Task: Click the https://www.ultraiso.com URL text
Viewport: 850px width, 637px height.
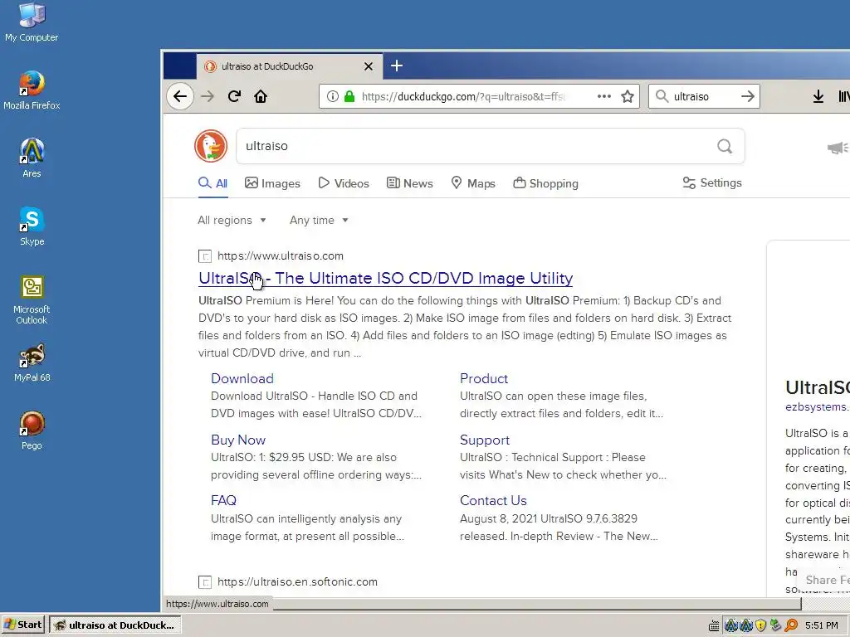Action: (281, 255)
